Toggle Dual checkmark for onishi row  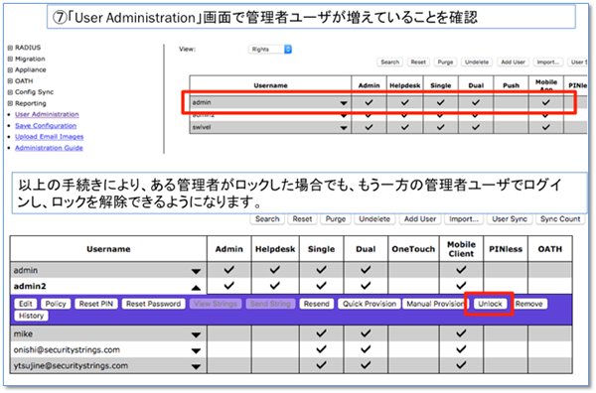click(x=366, y=349)
